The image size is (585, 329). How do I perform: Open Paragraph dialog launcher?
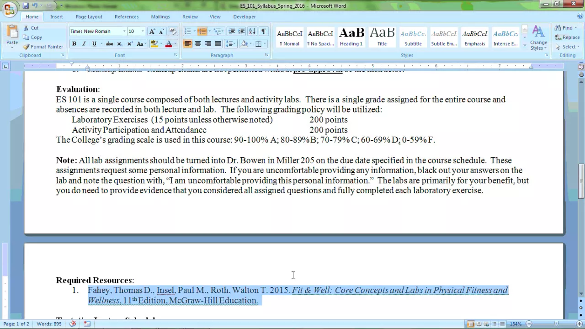click(267, 55)
